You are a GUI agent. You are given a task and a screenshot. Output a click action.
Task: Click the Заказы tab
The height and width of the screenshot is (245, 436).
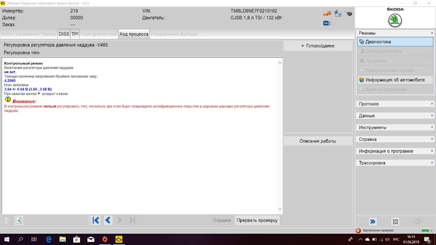(x=49, y=34)
